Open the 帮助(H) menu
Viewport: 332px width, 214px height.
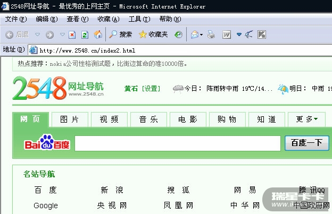click(170, 19)
